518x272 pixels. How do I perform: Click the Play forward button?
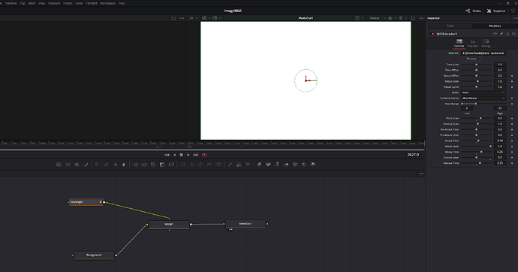pyautogui.click(x=188, y=155)
